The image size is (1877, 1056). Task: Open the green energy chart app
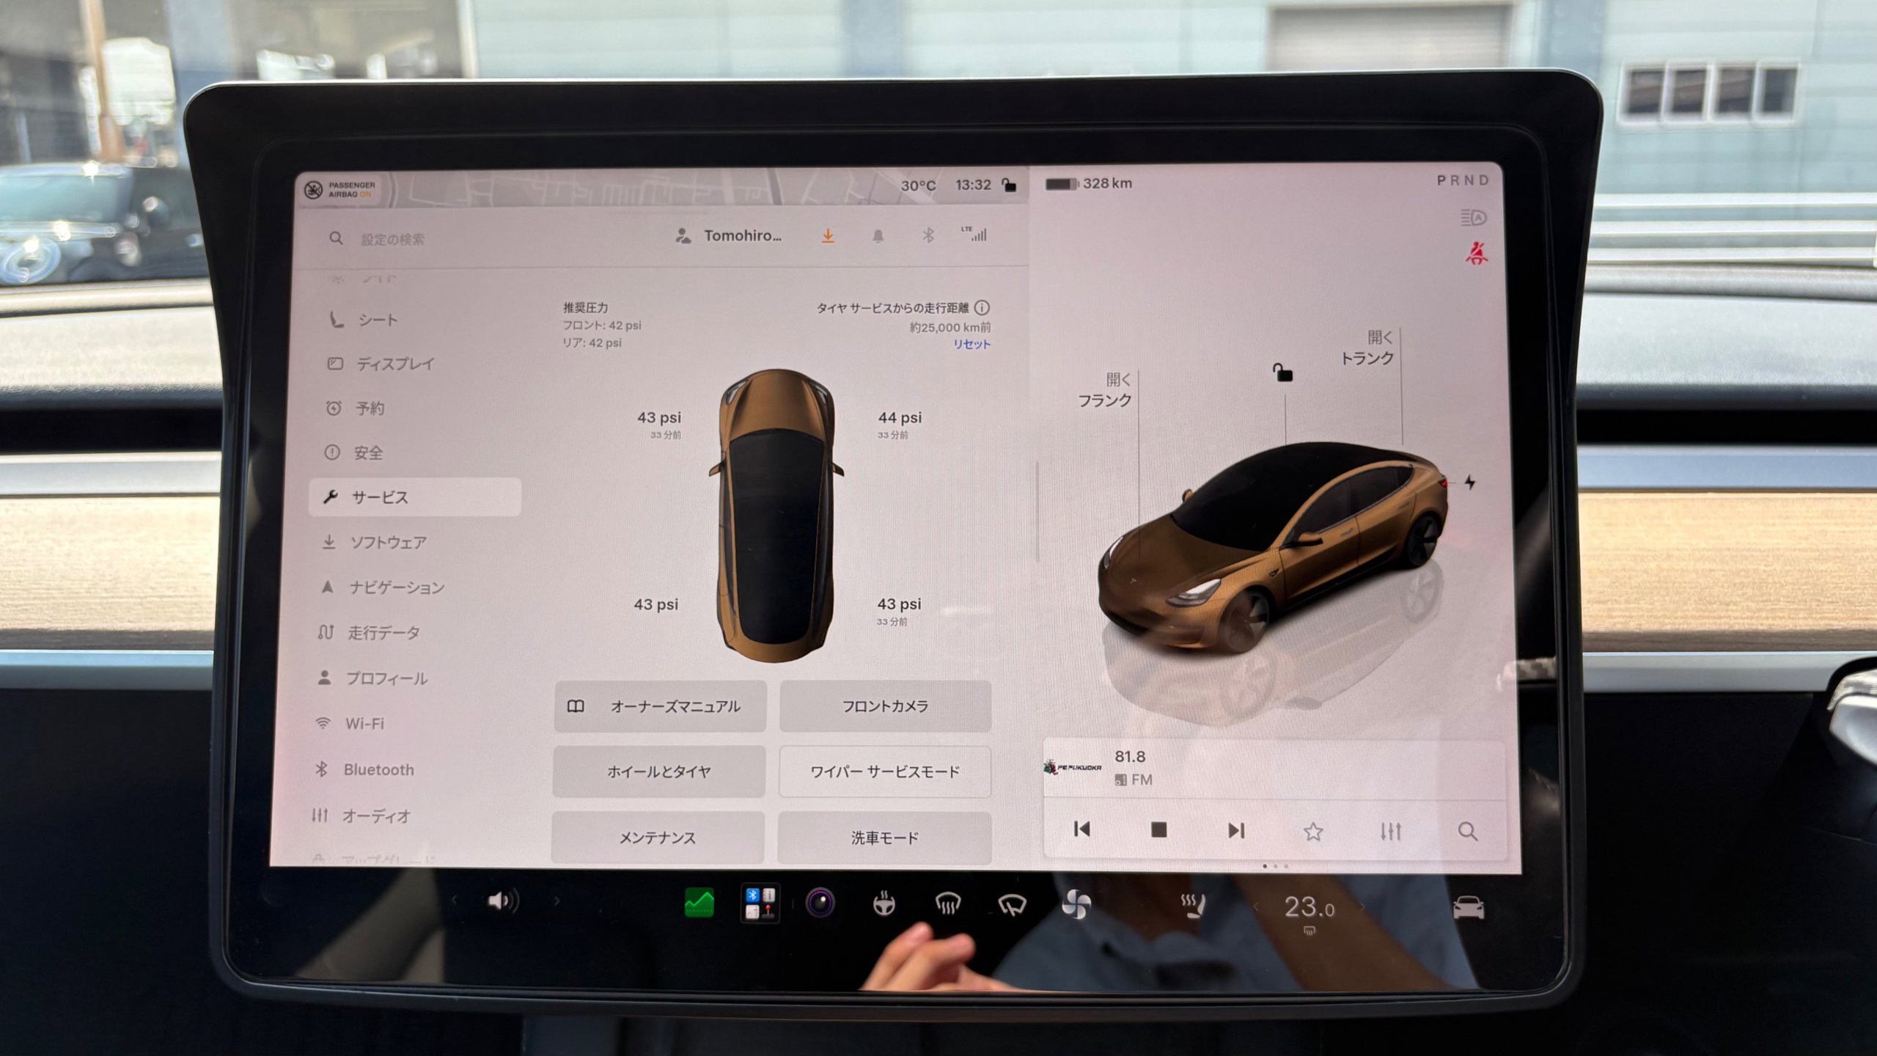click(699, 903)
